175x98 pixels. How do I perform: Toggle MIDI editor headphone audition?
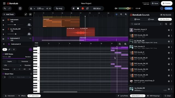[30, 50]
